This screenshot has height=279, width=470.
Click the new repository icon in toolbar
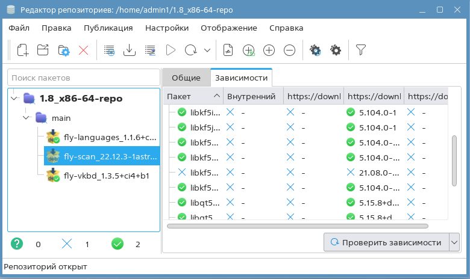click(x=22, y=51)
